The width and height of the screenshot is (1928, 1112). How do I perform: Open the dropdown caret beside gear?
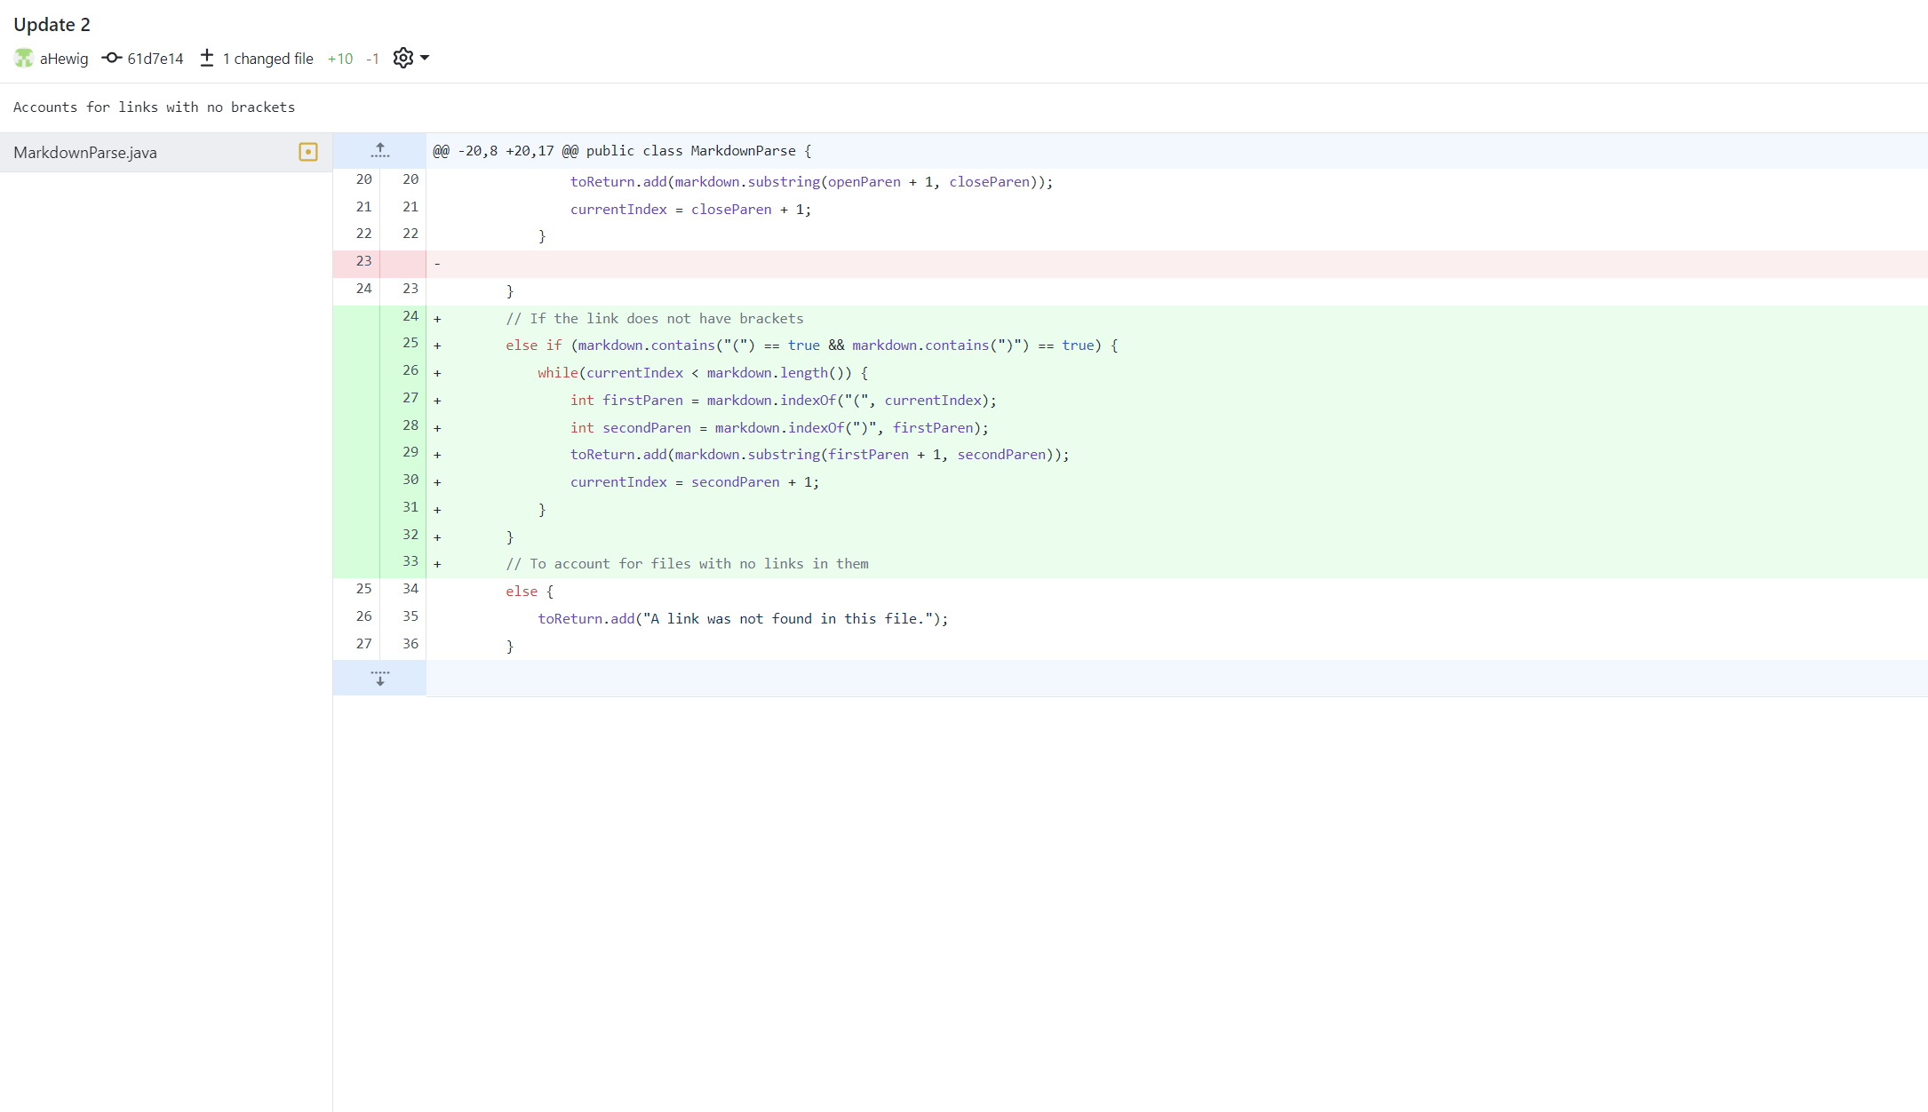tap(425, 59)
